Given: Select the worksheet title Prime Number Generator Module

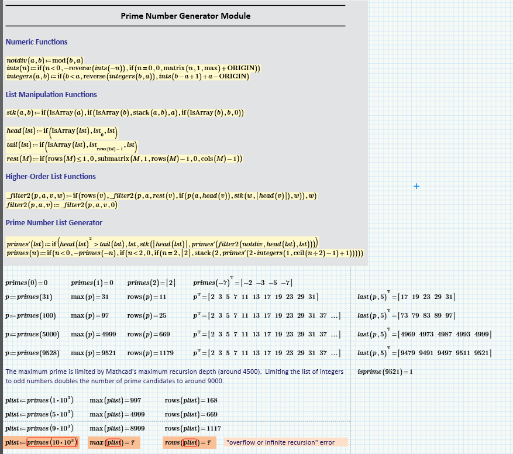Looking at the screenshot, I should [x=185, y=16].
